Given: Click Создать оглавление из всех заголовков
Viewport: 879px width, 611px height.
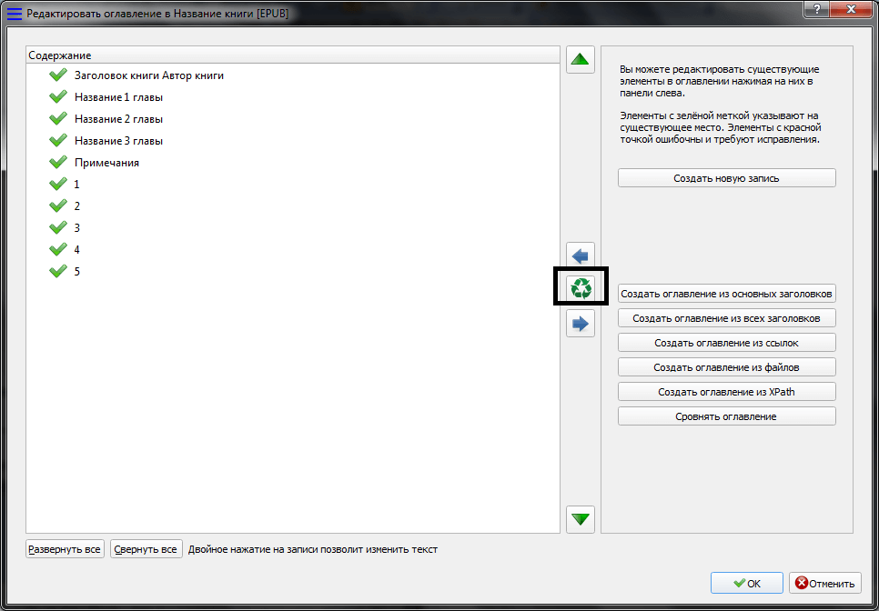Looking at the screenshot, I should 726,318.
